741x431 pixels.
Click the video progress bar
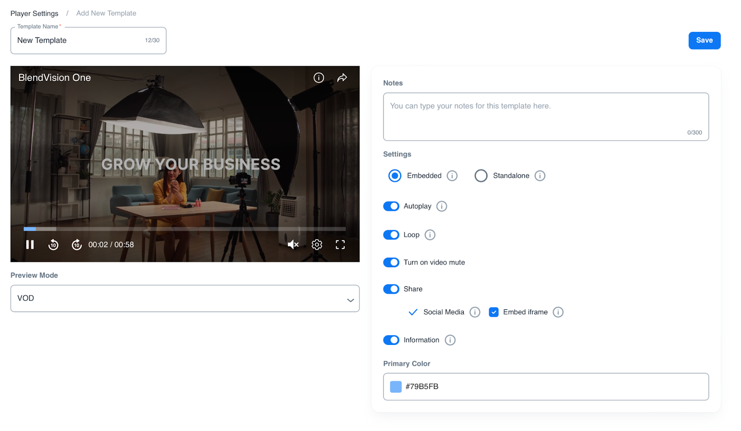click(185, 229)
